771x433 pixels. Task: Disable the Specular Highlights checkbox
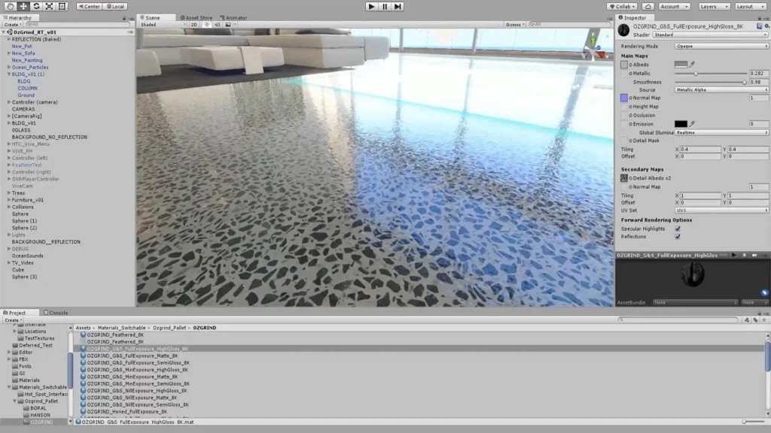[x=678, y=229]
